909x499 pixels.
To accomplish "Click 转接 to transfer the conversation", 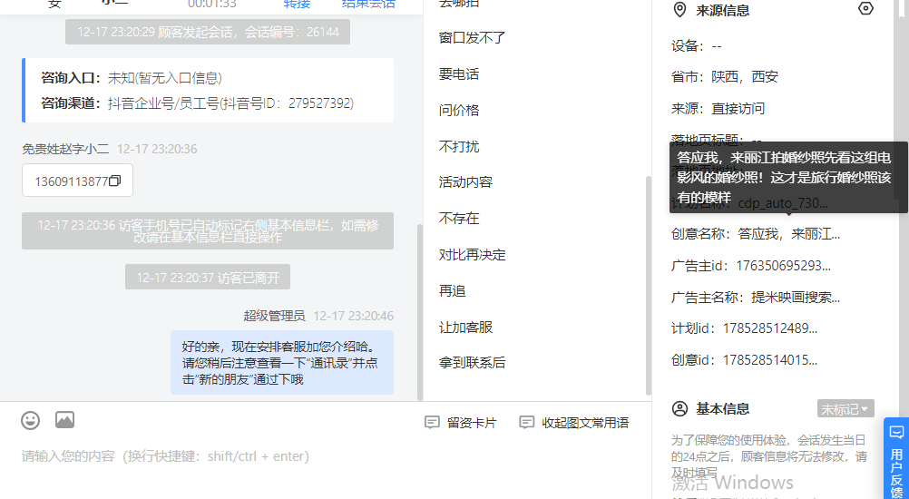I will click(297, 4).
